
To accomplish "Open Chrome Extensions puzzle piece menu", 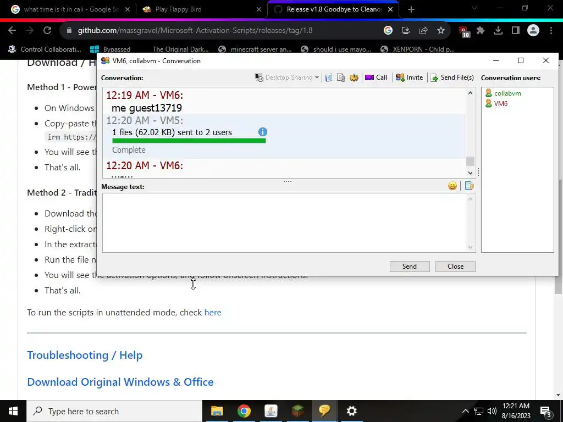I will click(481, 31).
